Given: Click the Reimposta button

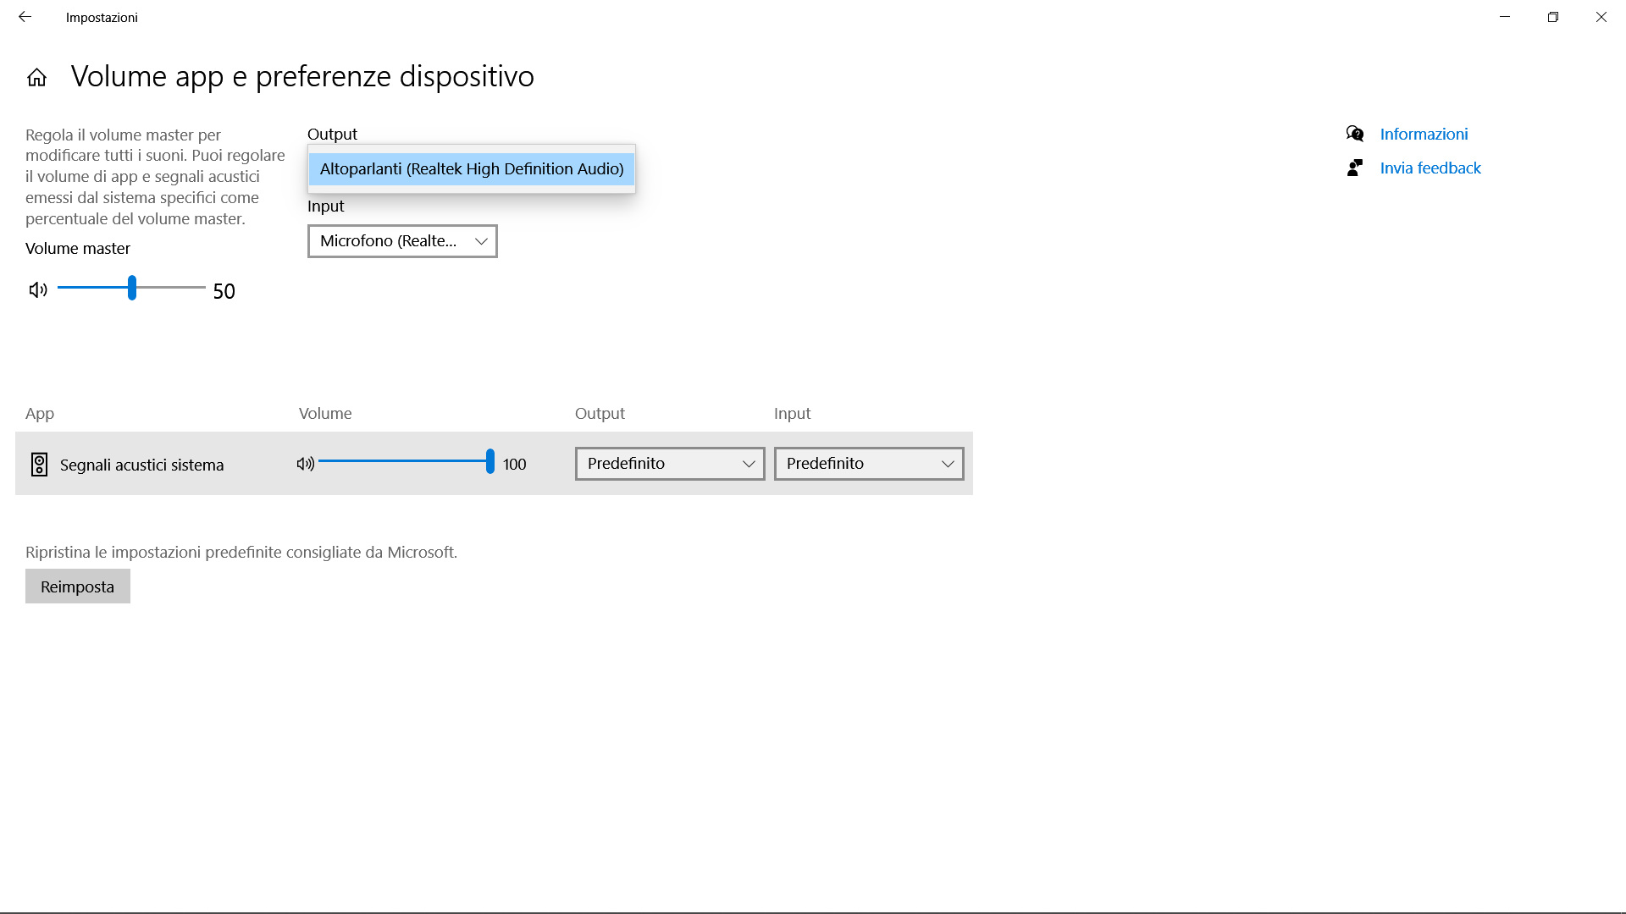Looking at the screenshot, I should pos(77,586).
